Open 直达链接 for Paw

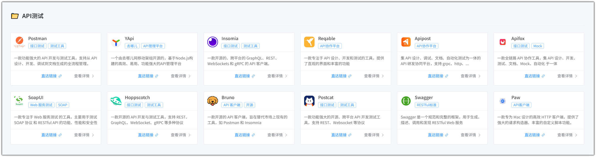(534, 135)
